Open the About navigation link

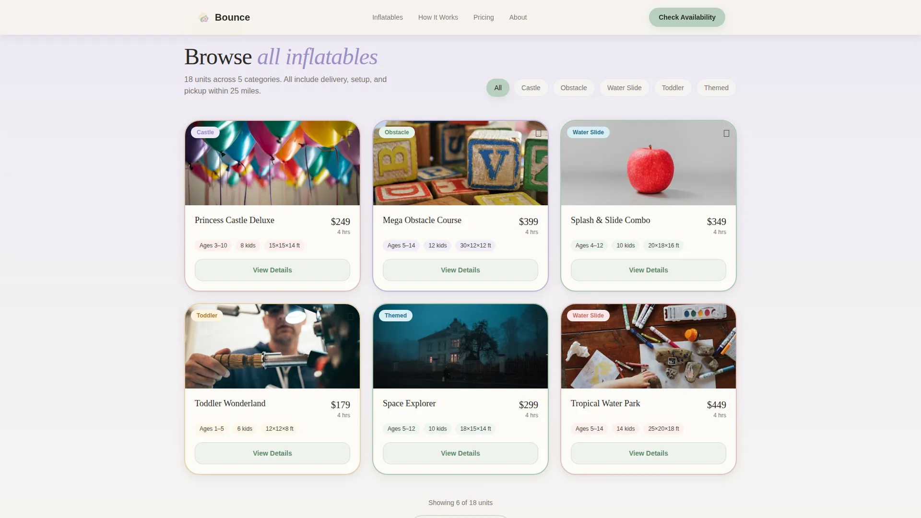[x=518, y=17]
